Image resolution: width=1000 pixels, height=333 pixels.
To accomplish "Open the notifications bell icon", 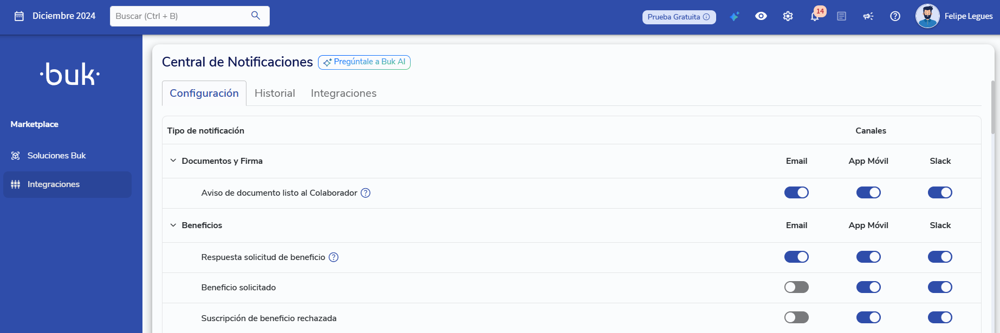I will (x=814, y=17).
